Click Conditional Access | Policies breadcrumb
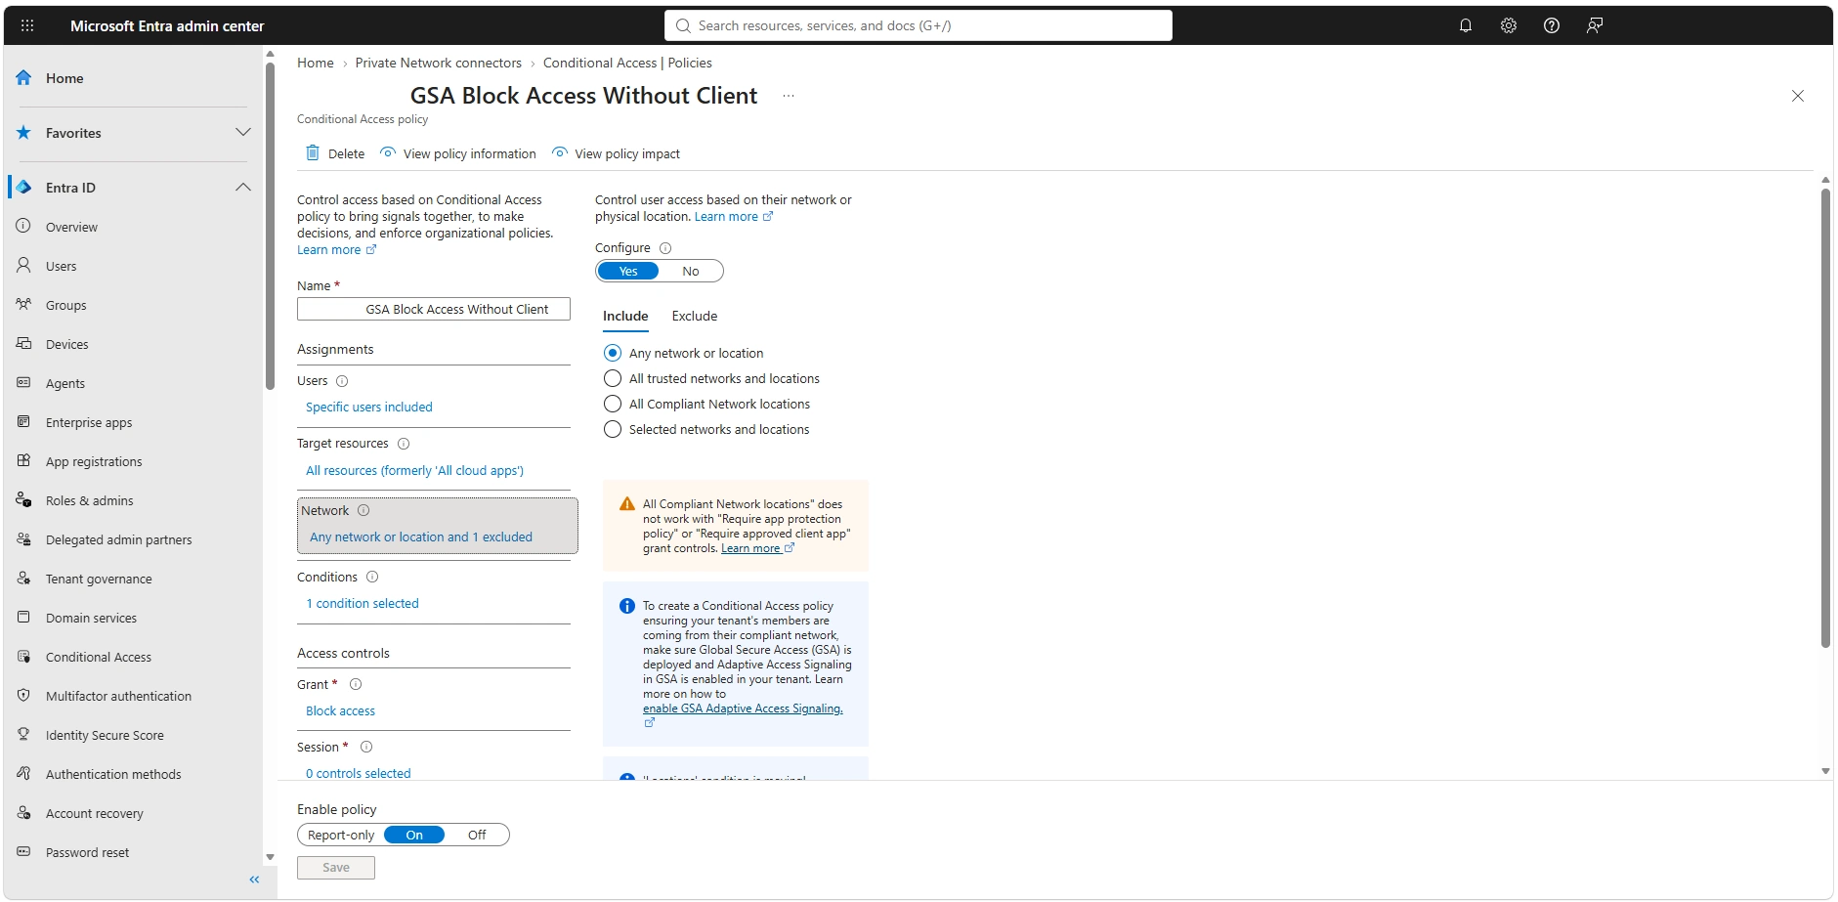Viewport: 1838px width, 902px height. tap(627, 64)
